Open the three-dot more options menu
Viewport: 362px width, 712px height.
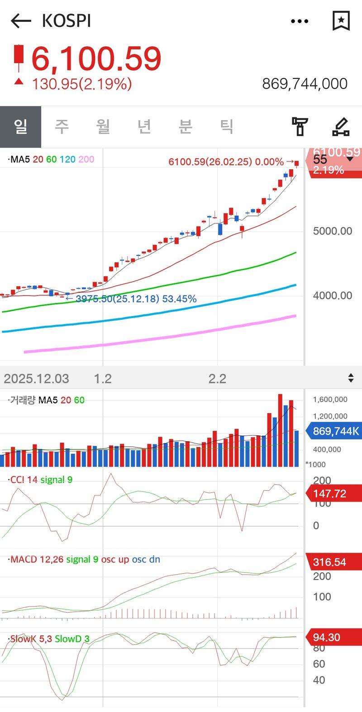tap(300, 21)
